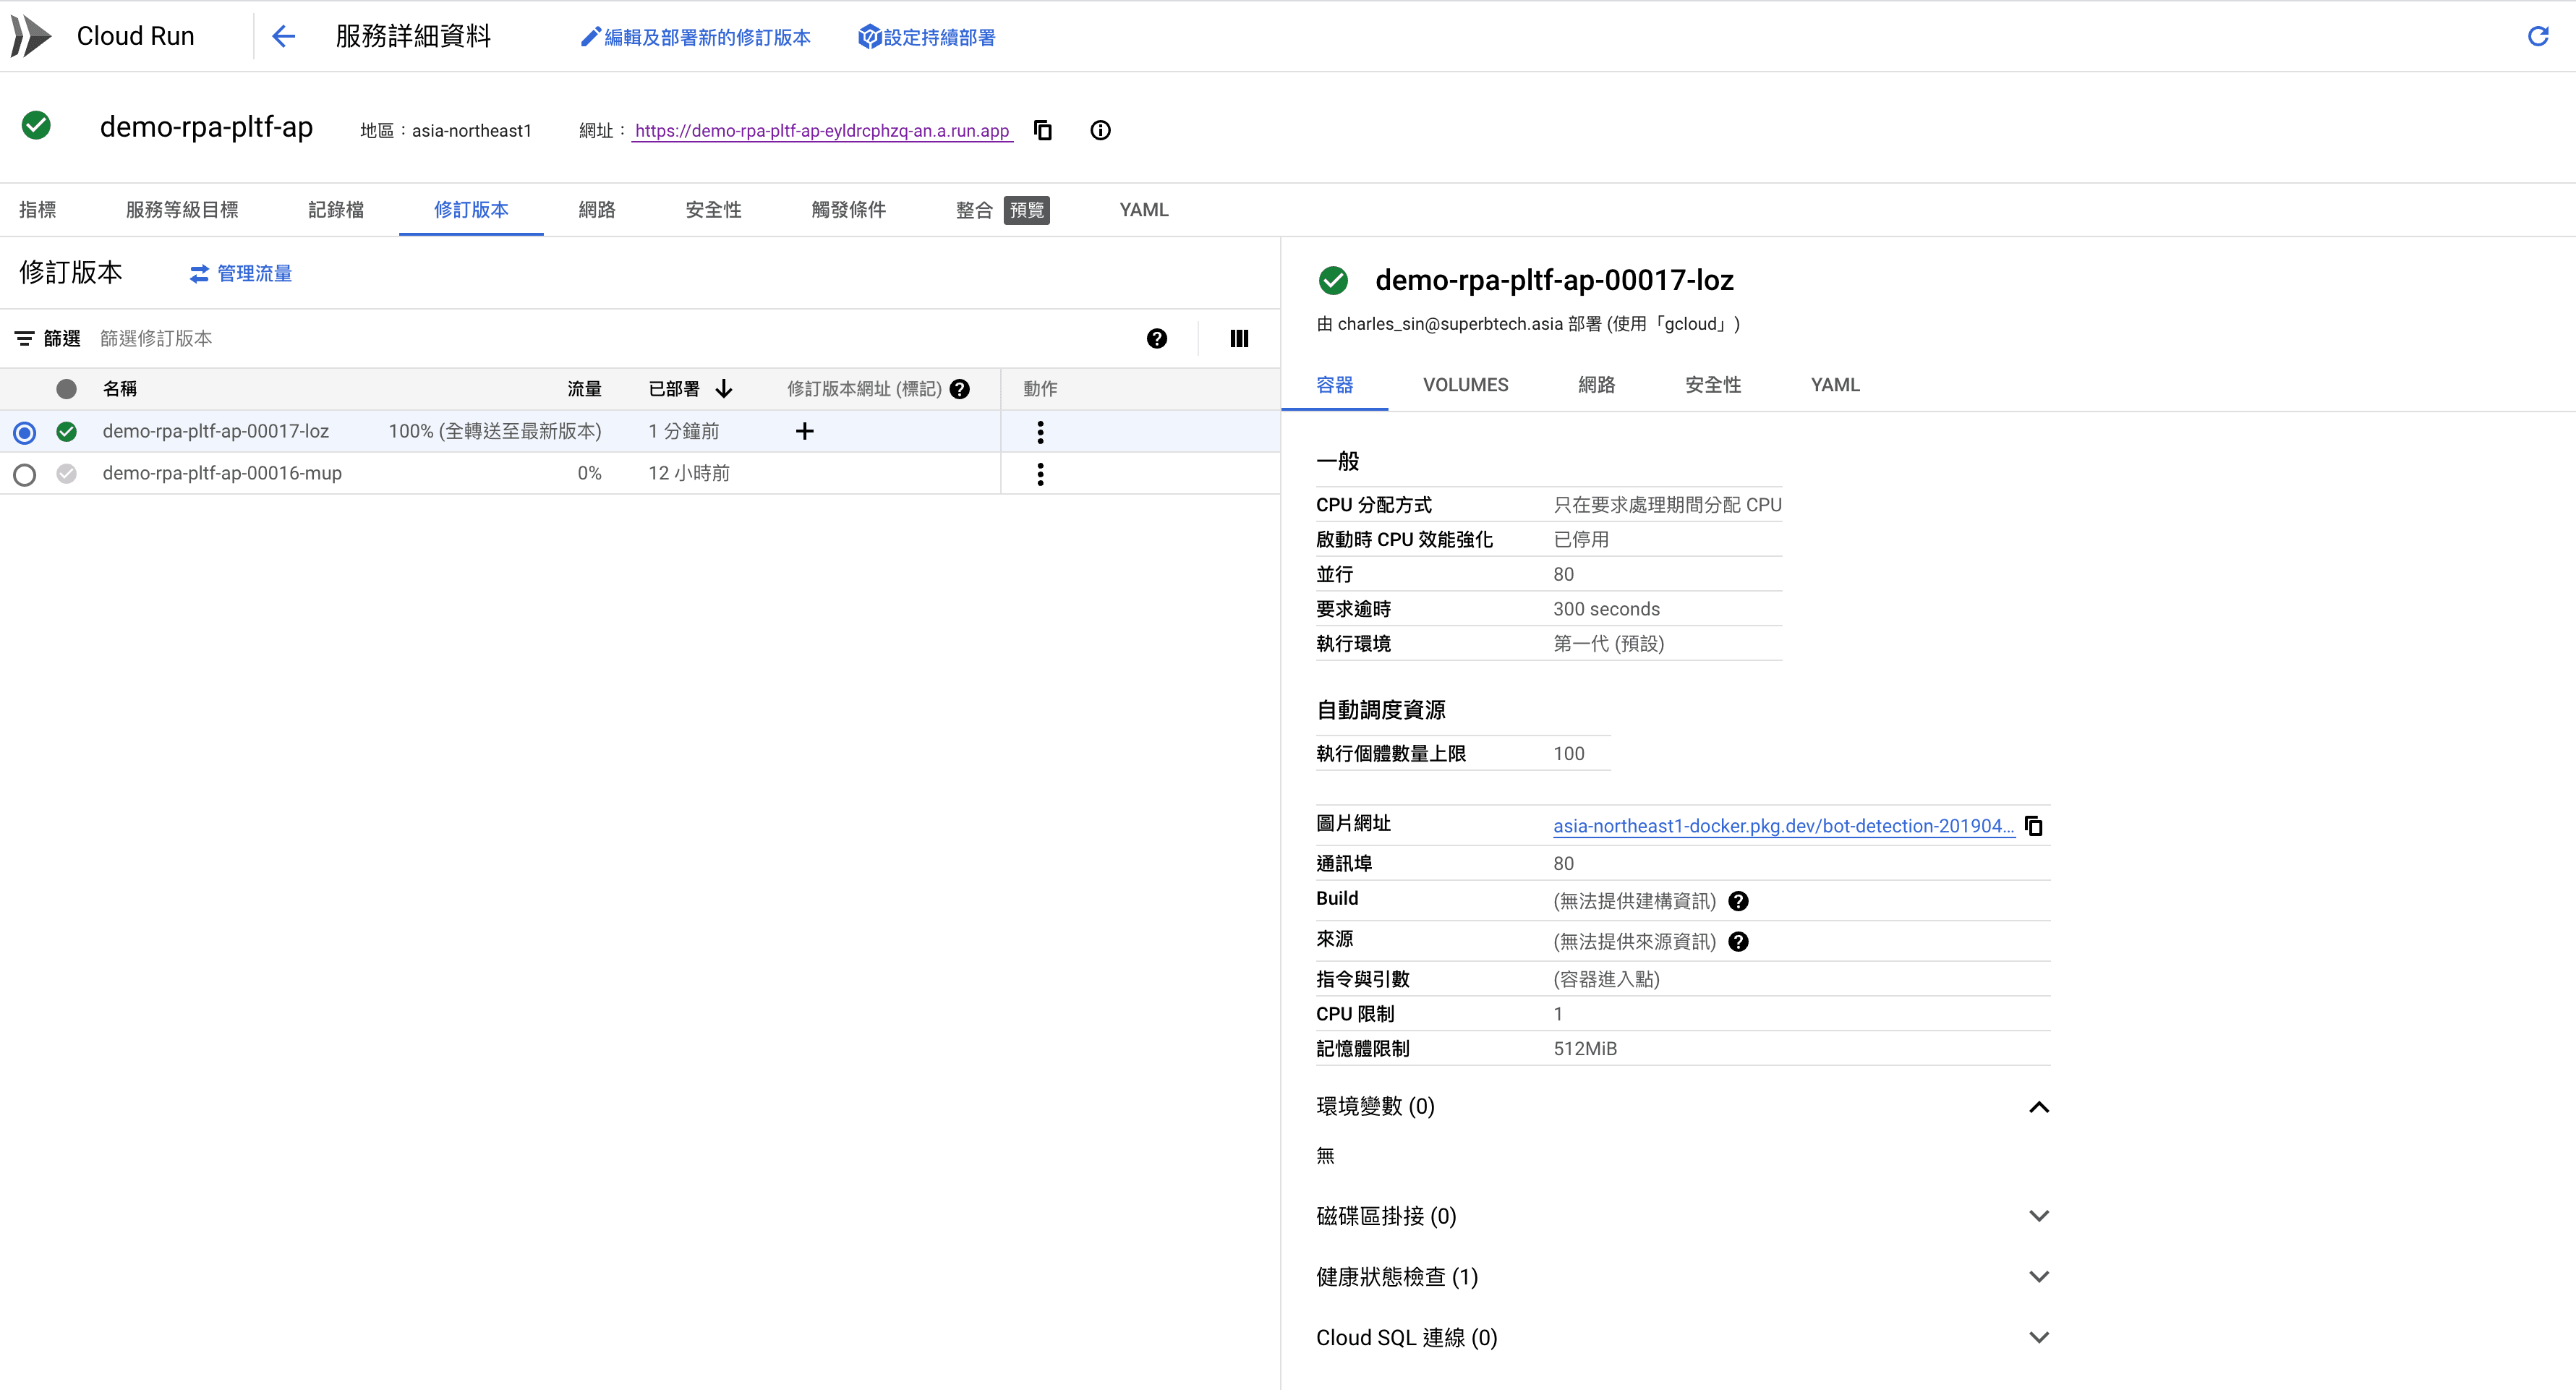Click the 300 seconds timeout value
This screenshot has width=2576, height=1390.
pos(1606,609)
